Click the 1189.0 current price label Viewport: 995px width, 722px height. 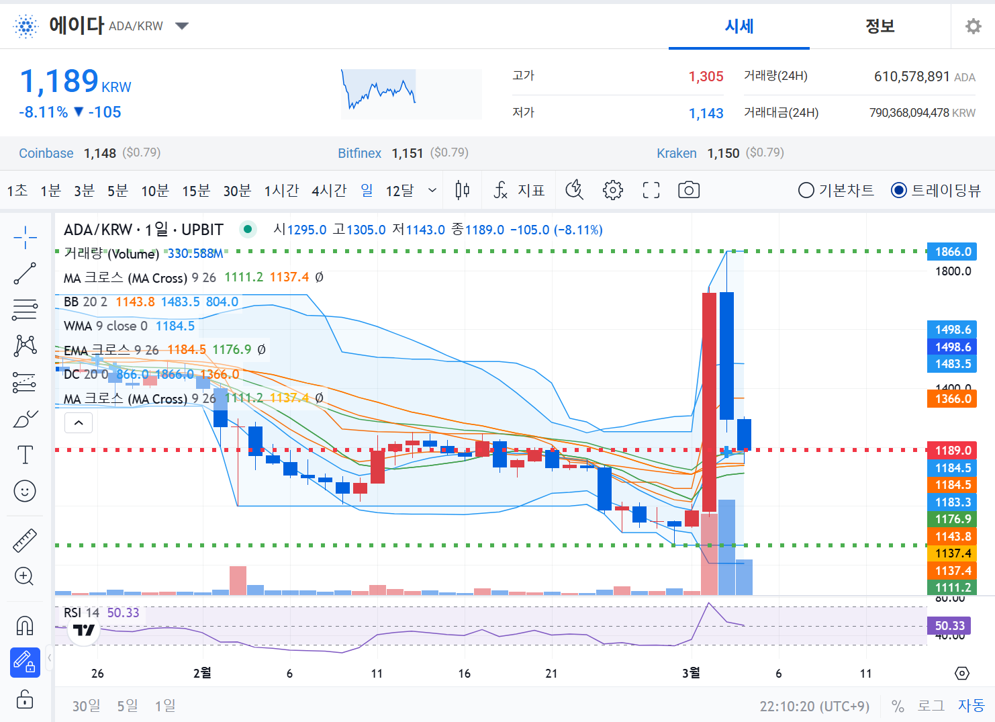952,450
